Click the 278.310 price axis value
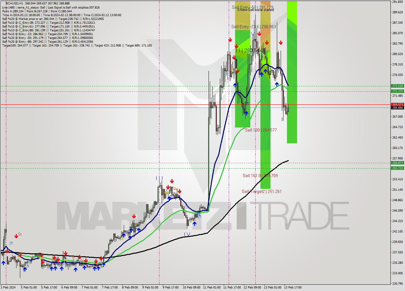Viewport: 405px width, 291px height. click(397, 65)
